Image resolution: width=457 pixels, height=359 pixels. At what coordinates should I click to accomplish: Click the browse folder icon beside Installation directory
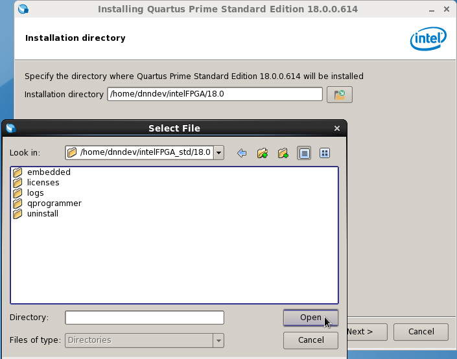(340, 95)
